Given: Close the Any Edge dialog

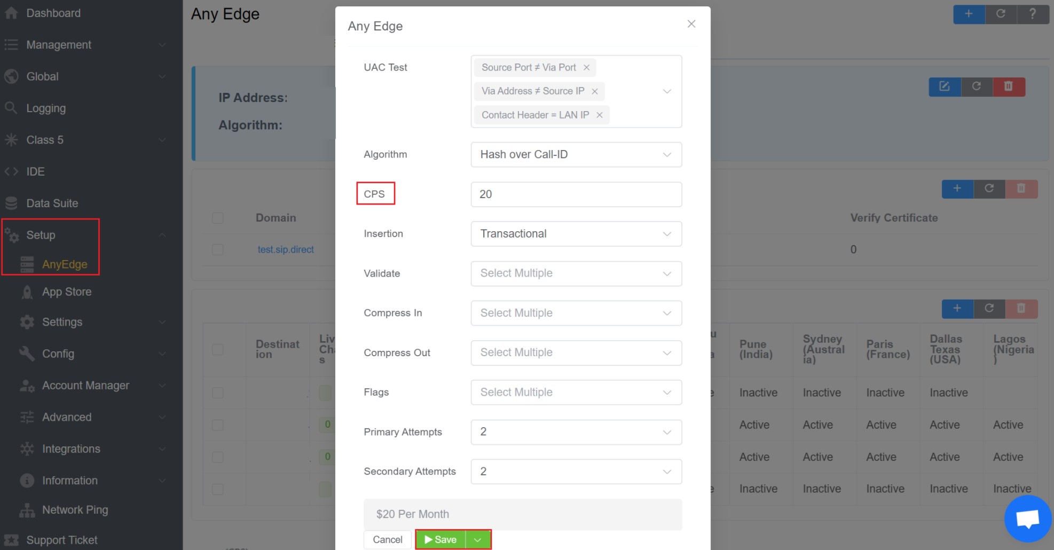Looking at the screenshot, I should [691, 24].
